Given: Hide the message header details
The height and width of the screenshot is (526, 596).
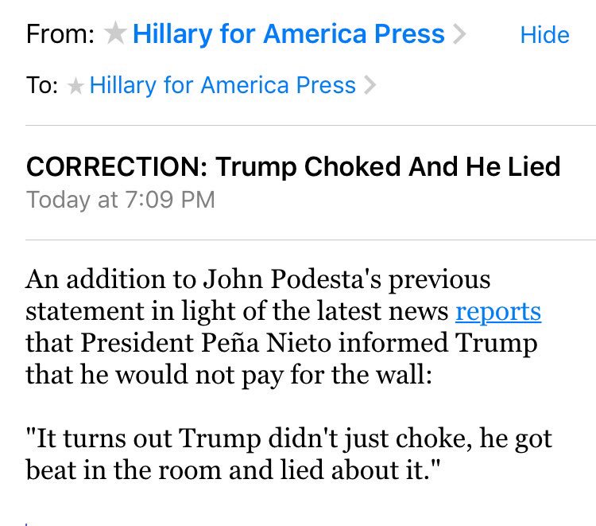Looking at the screenshot, I should (x=544, y=35).
